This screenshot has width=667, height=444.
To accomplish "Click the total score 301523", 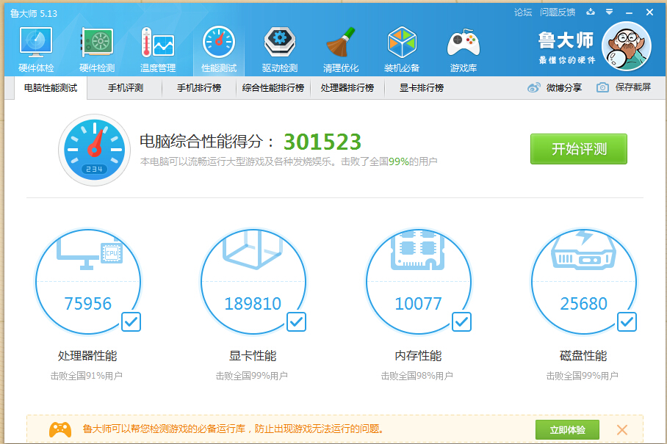I will [x=322, y=142].
